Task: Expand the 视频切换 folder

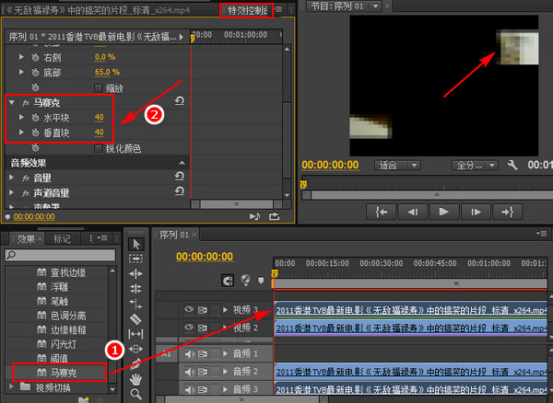Action: pyautogui.click(x=11, y=386)
